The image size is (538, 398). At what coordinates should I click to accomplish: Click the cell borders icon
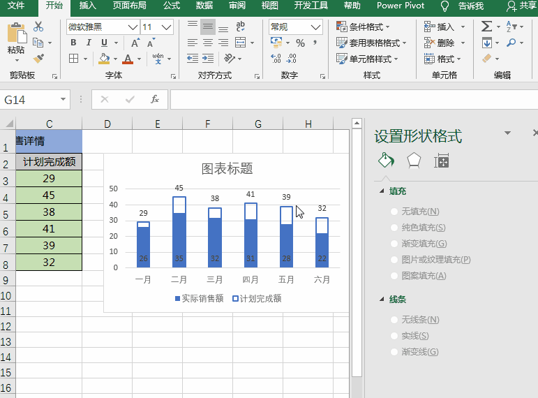pyautogui.click(x=74, y=59)
